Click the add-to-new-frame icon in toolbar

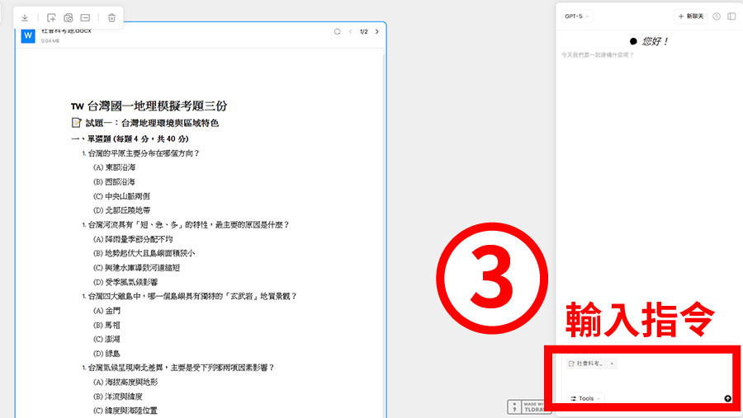(51, 17)
